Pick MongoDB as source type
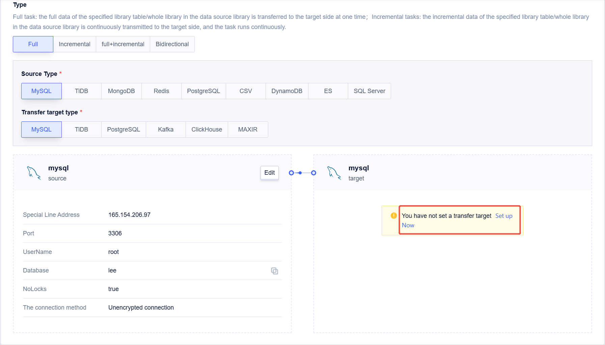Viewport: 605px width, 345px height. 121,91
